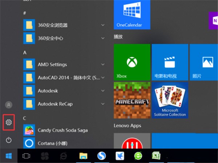
Task: Click the Candy Crush Soda Saga label
Action: click(x=63, y=130)
